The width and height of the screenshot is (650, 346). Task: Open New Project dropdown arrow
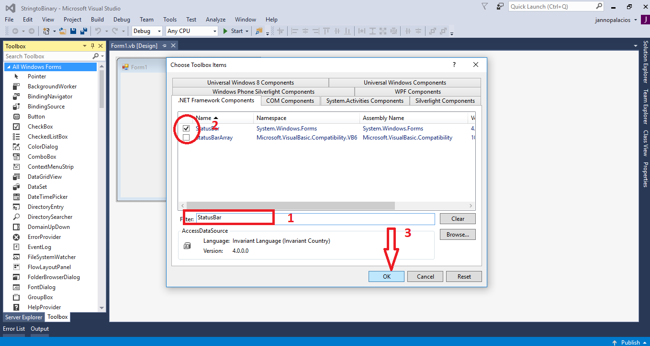pyautogui.click(x=54, y=31)
